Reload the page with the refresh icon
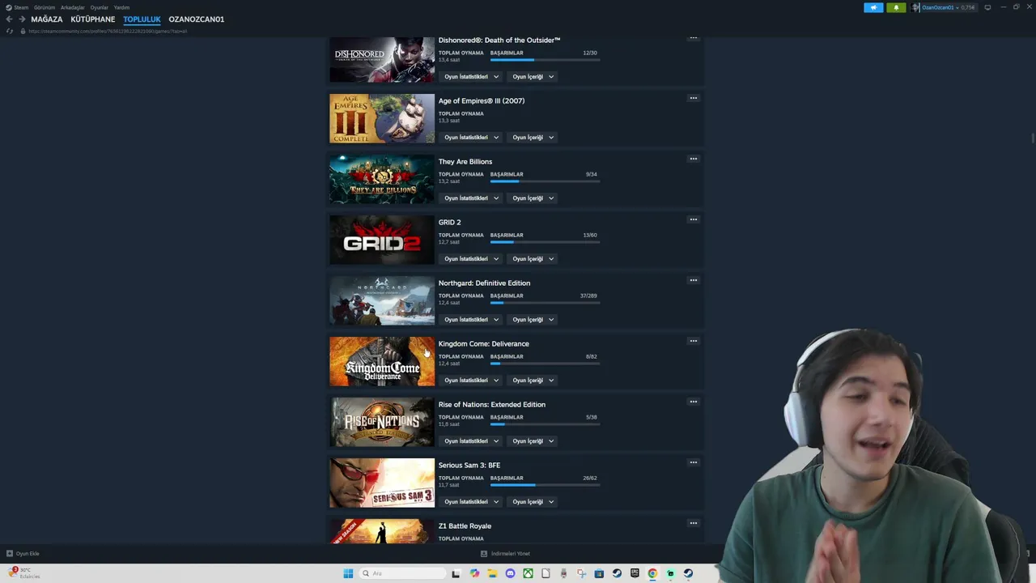Viewport: 1036px width, 583px height. (x=10, y=31)
